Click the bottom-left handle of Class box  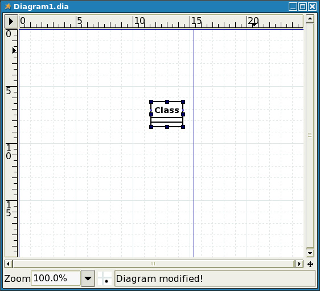tap(151, 127)
